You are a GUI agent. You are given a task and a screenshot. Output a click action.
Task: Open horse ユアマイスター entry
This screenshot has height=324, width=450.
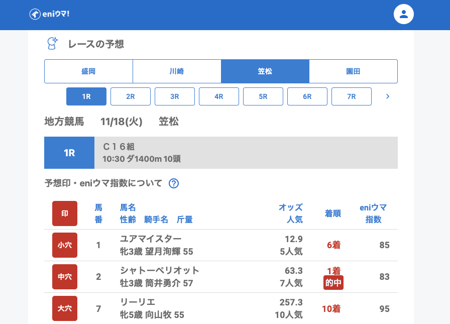pyautogui.click(x=151, y=239)
